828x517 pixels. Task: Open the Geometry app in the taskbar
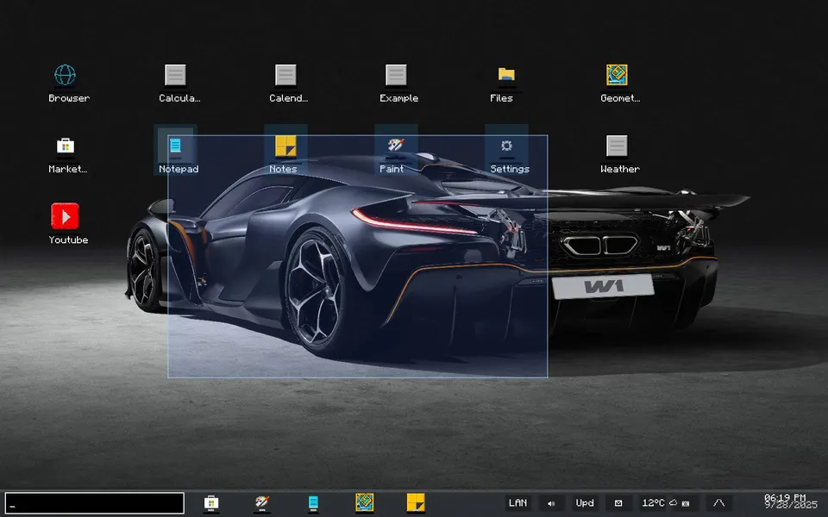(364, 502)
